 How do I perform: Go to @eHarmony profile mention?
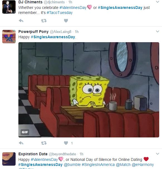pos(143,165)
